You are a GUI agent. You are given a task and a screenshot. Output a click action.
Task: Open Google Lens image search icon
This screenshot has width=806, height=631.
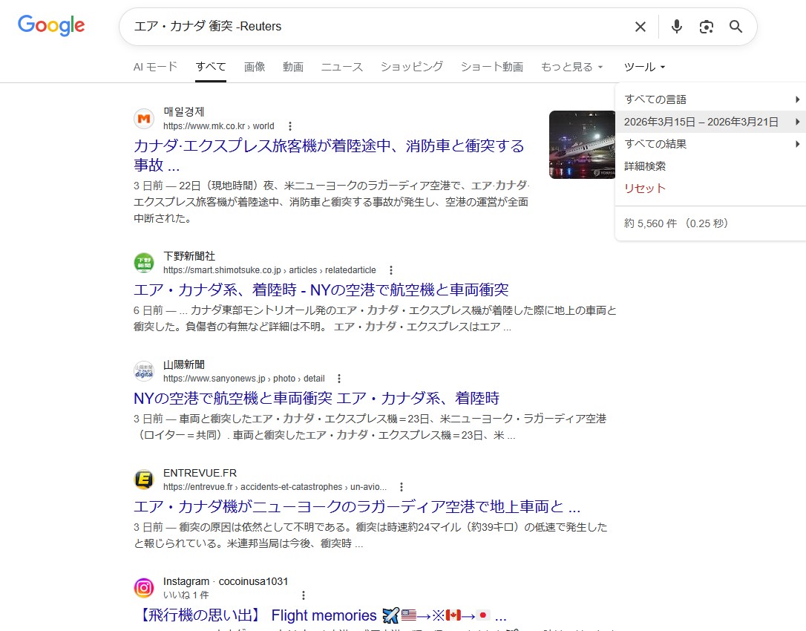[x=706, y=27]
